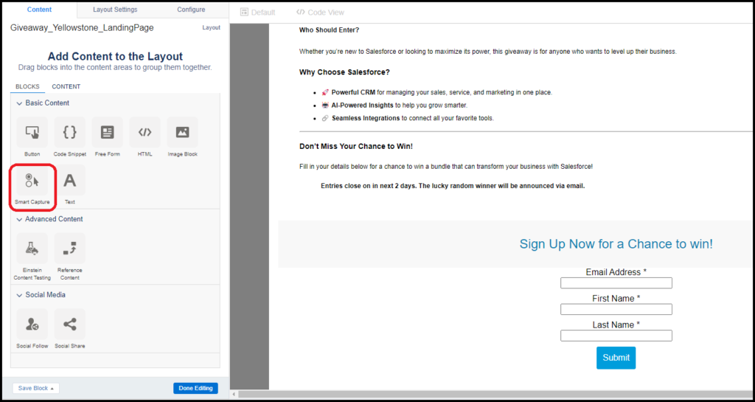Switch to the Content tab
Viewport: 755px width, 402px height.
click(x=40, y=10)
